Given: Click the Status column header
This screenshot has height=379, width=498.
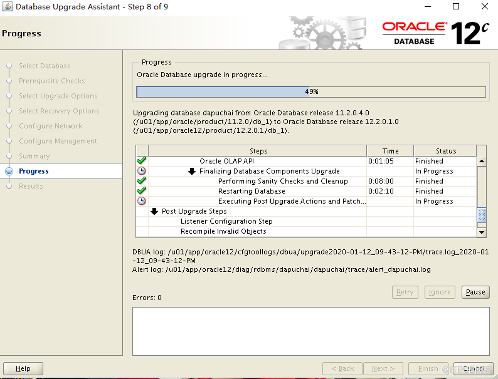Looking at the screenshot, I should tap(445, 151).
